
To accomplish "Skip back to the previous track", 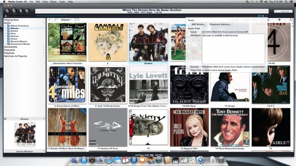I will tap(7, 11).
